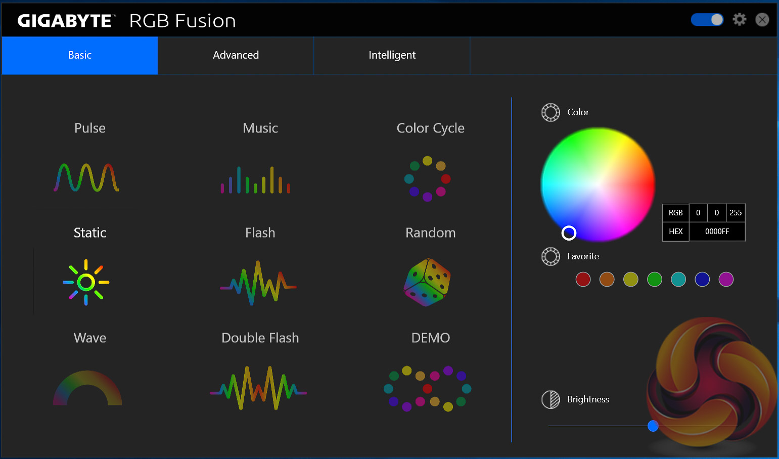
Task: Click the Random mode label
Action: tap(431, 233)
